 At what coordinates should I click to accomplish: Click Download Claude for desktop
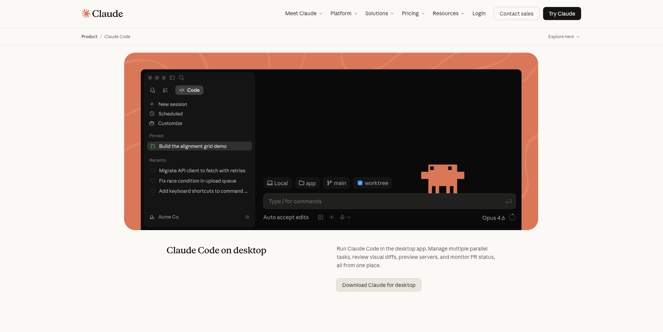[x=379, y=285]
